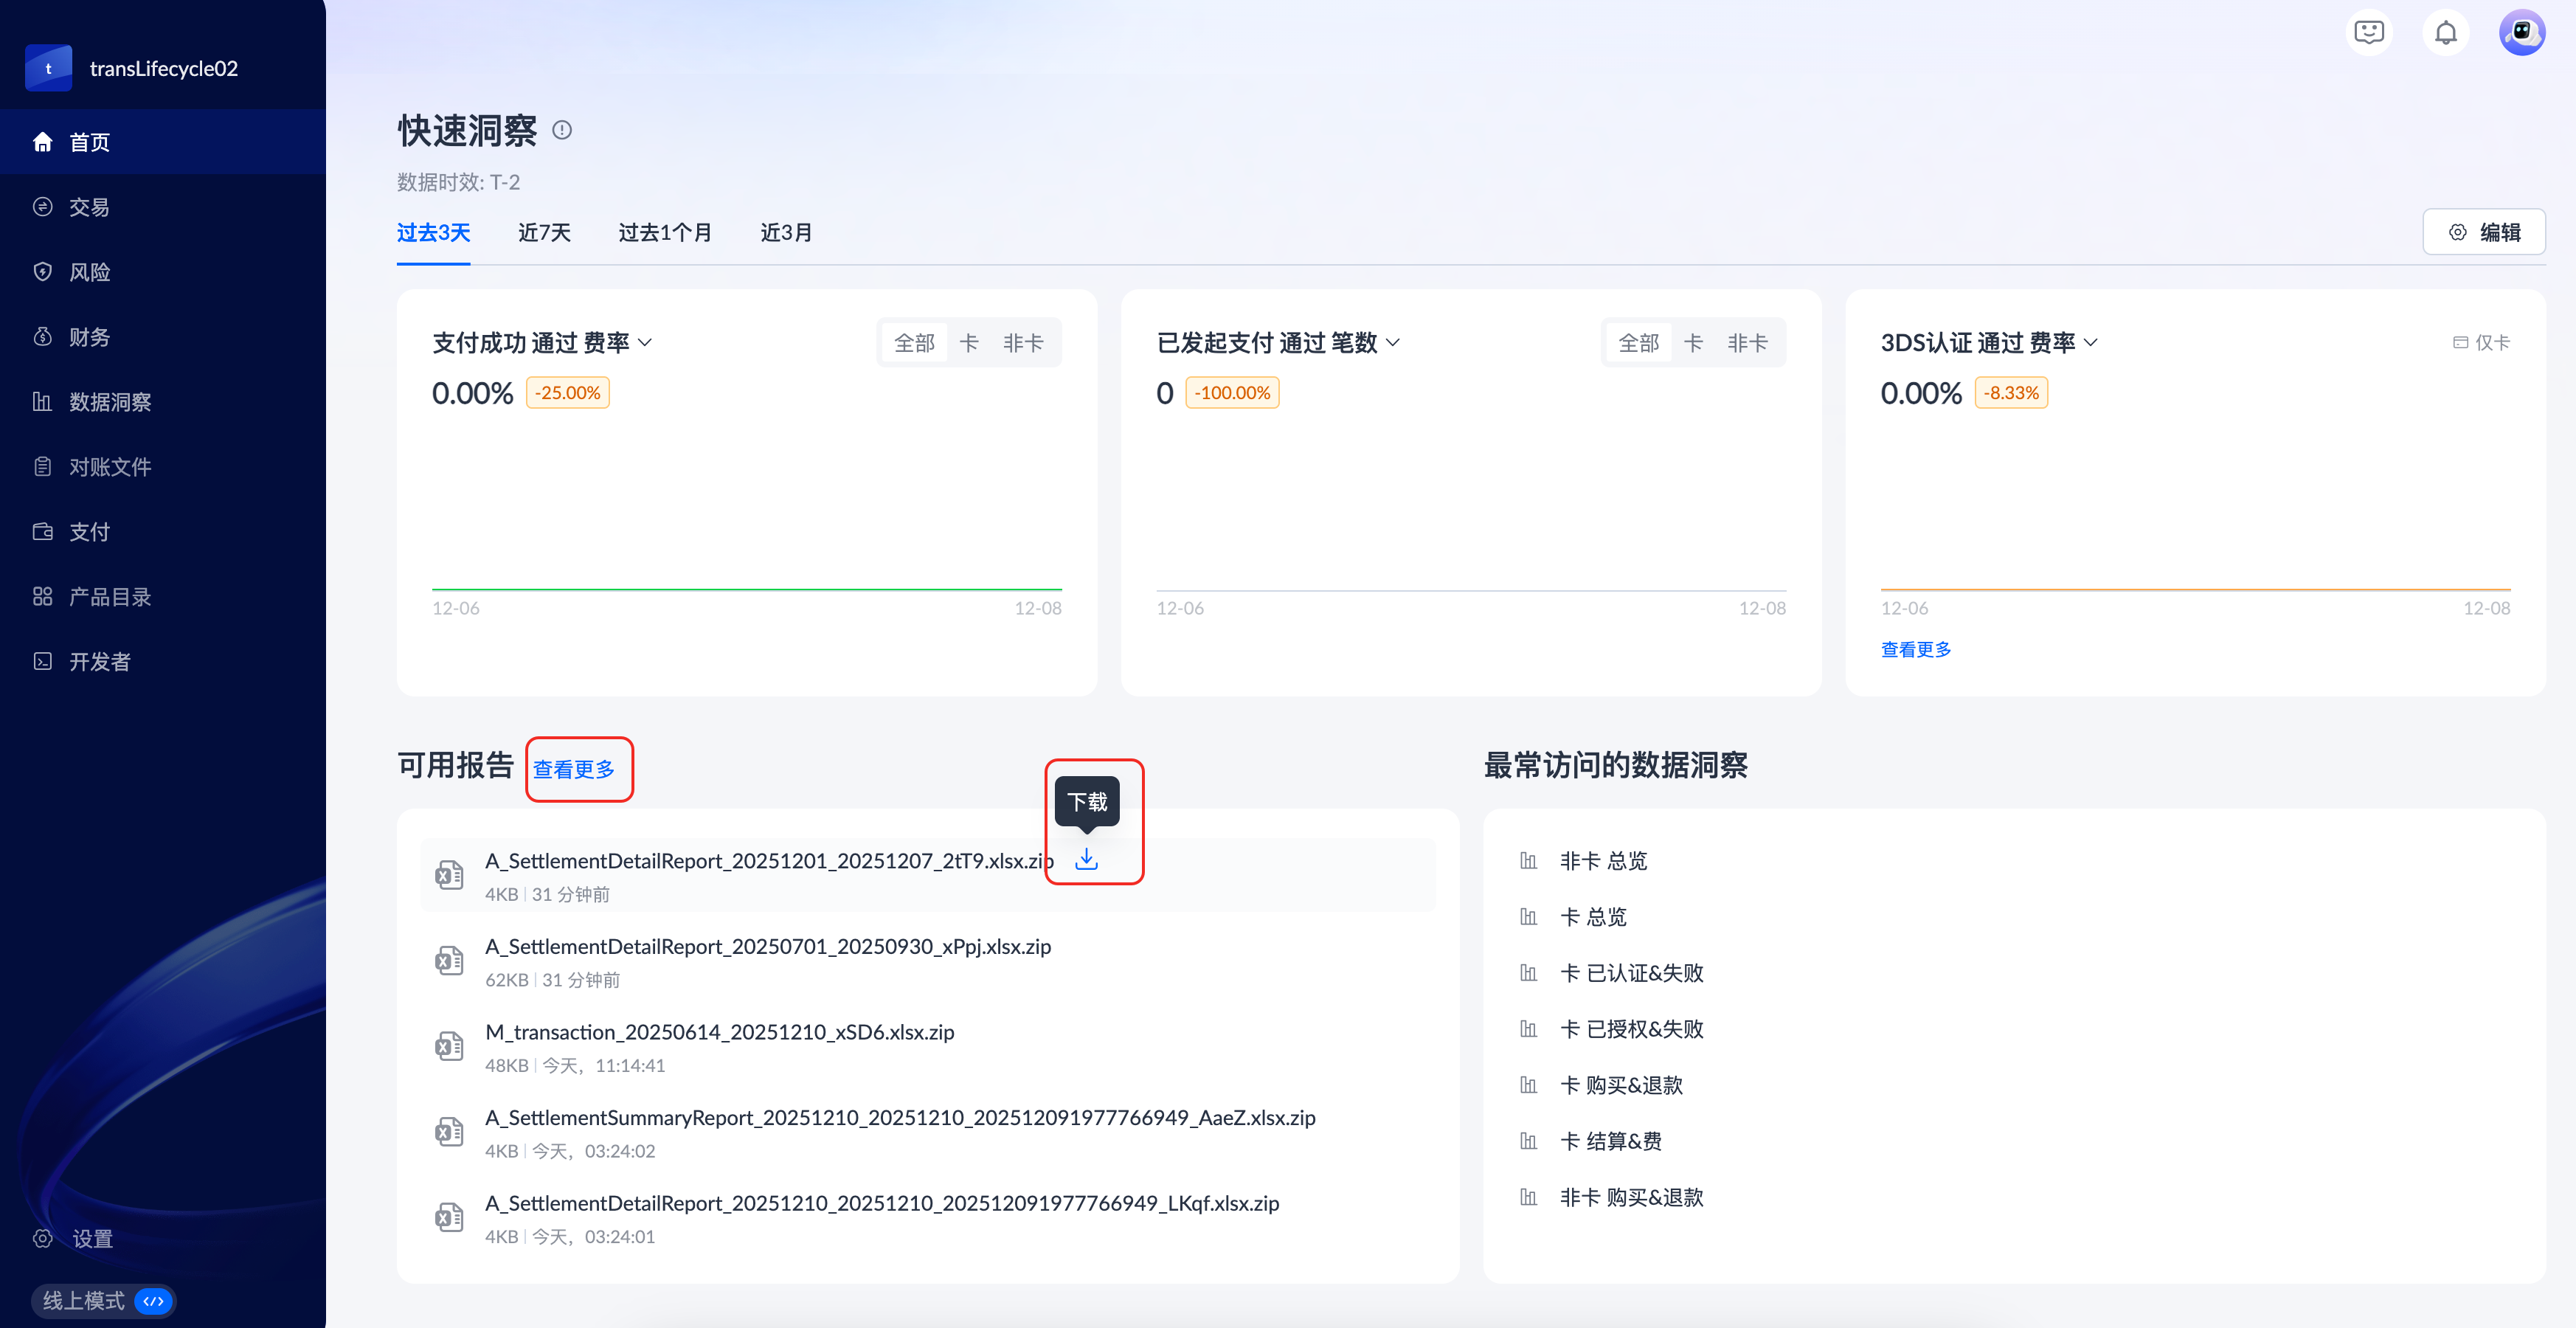Expand 支付成功 通过 费率 dropdown
The image size is (2576, 1328).
pyautogui.click(x=645, y=343)
